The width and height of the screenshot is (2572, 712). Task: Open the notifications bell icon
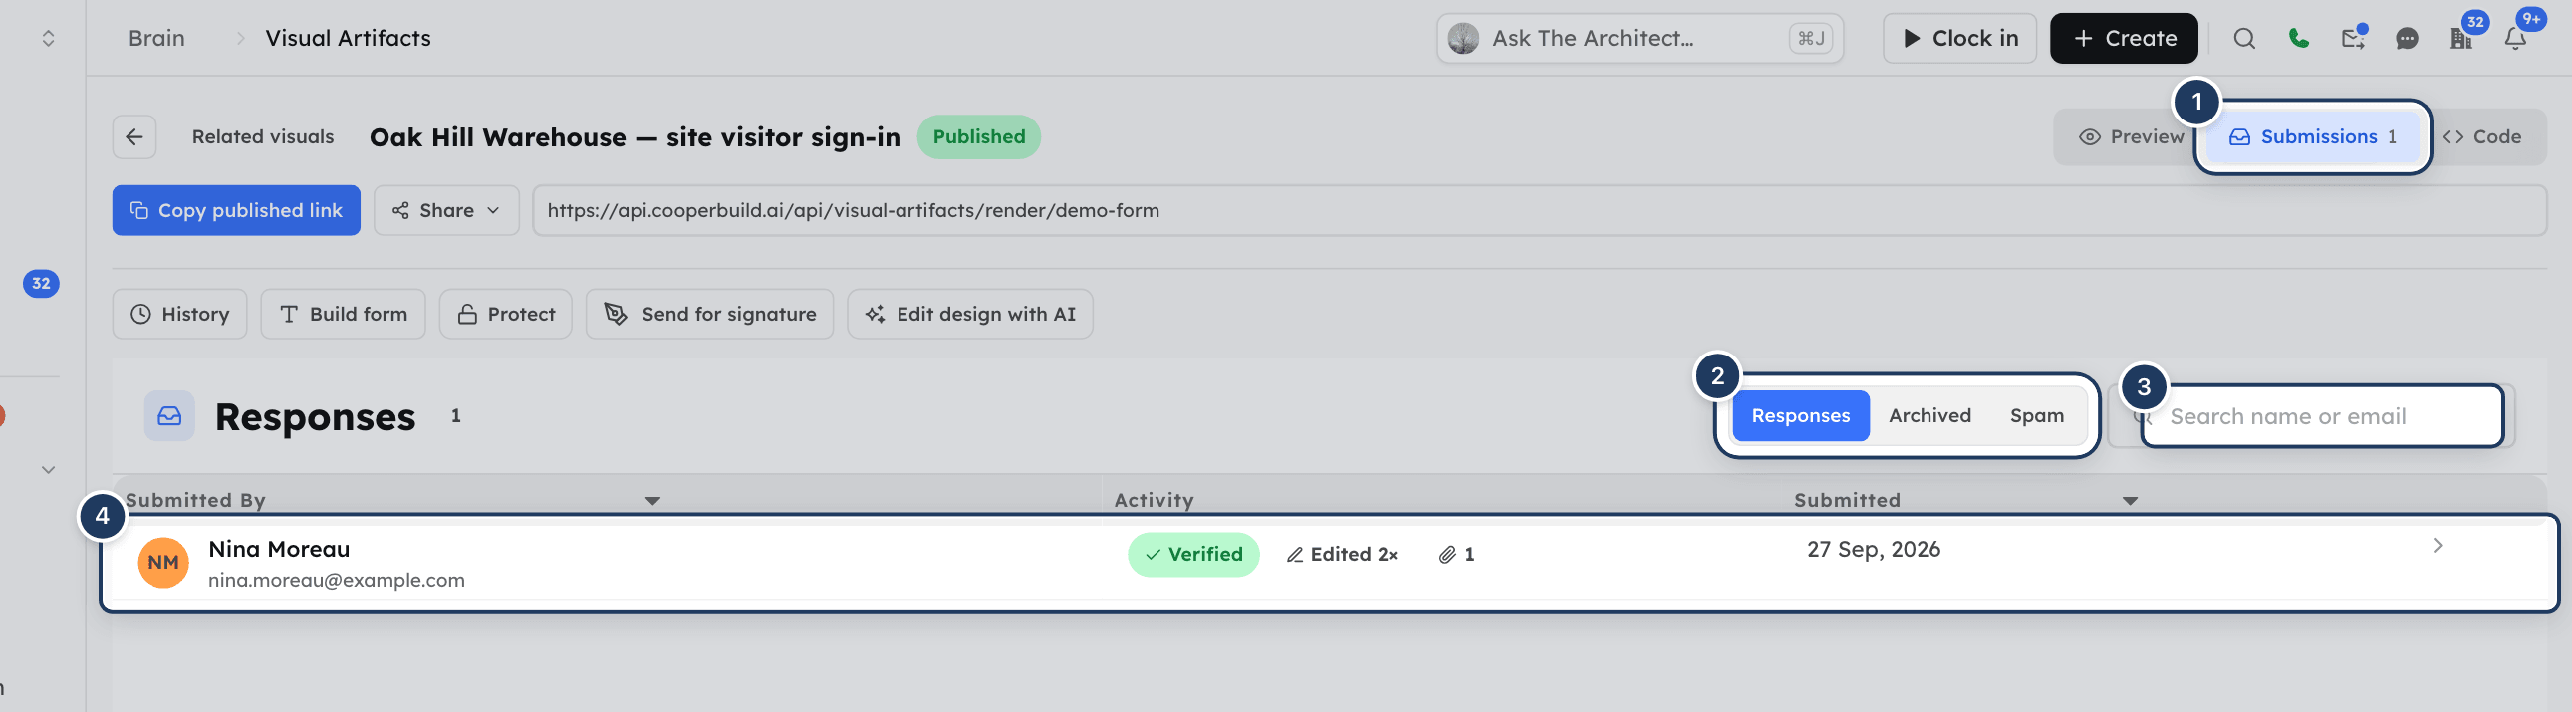2515,38
